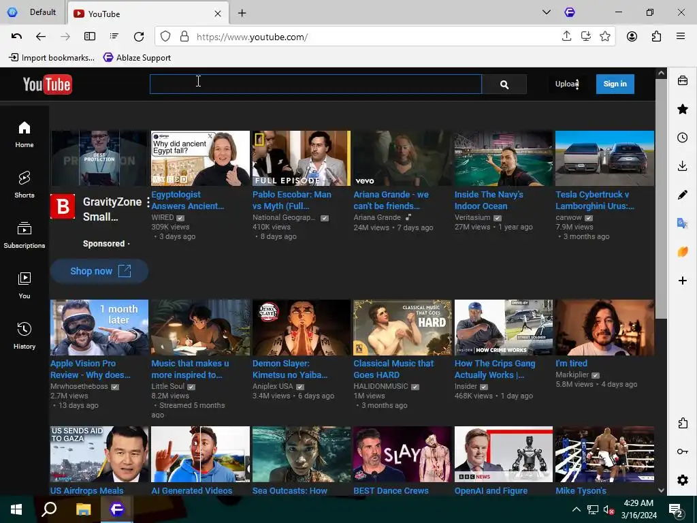Open settings gear in right sidebar
Image resolution: width=697 pixels, height=523 pixels.
682,480
